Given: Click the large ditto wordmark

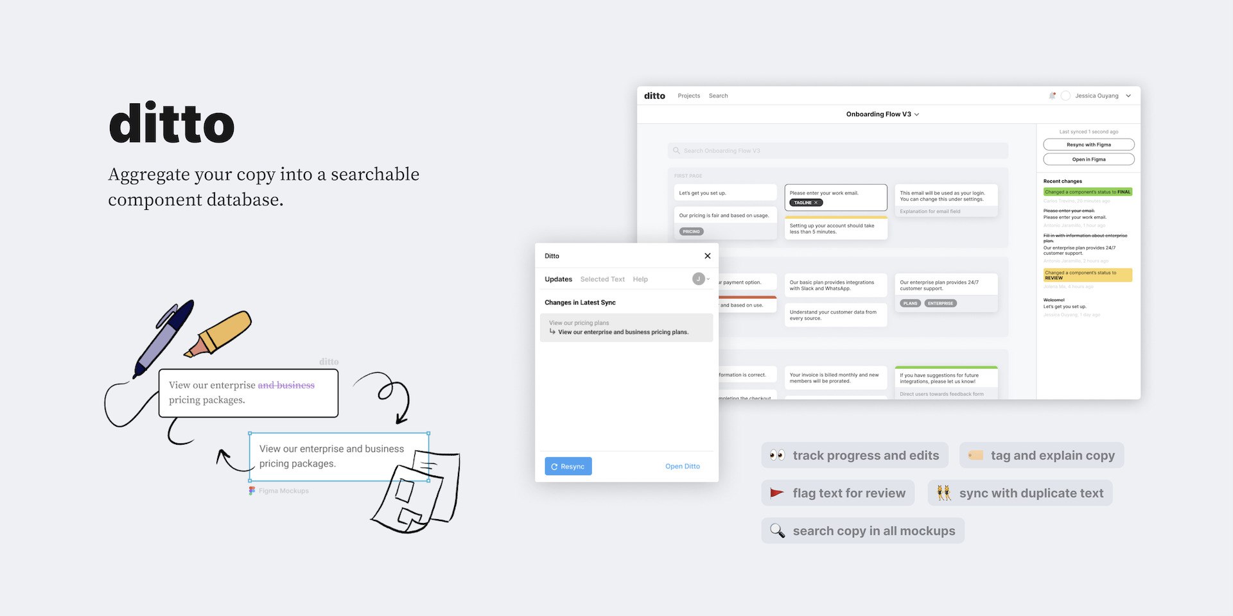Looking at the screenshot, I should tap(171, 123).
